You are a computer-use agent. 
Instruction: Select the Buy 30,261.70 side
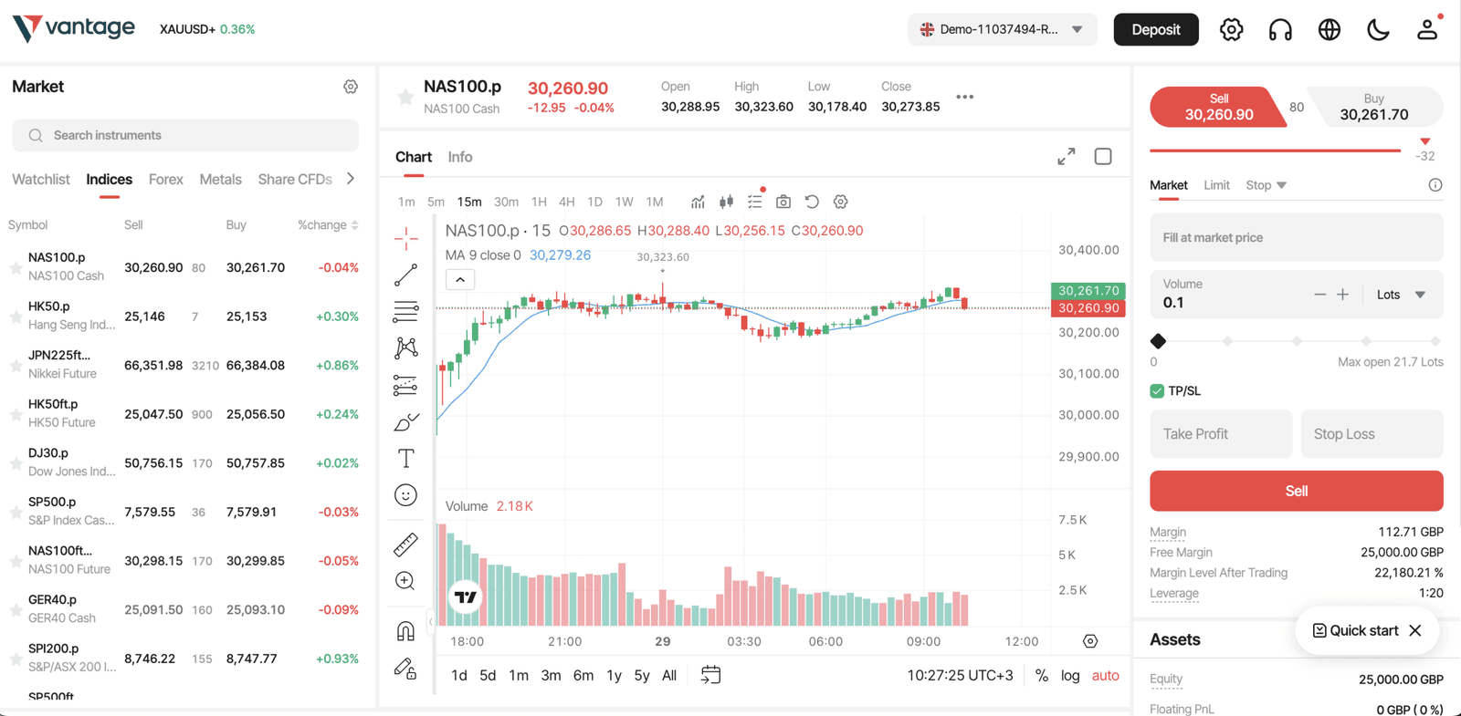tap(1374, 107)
